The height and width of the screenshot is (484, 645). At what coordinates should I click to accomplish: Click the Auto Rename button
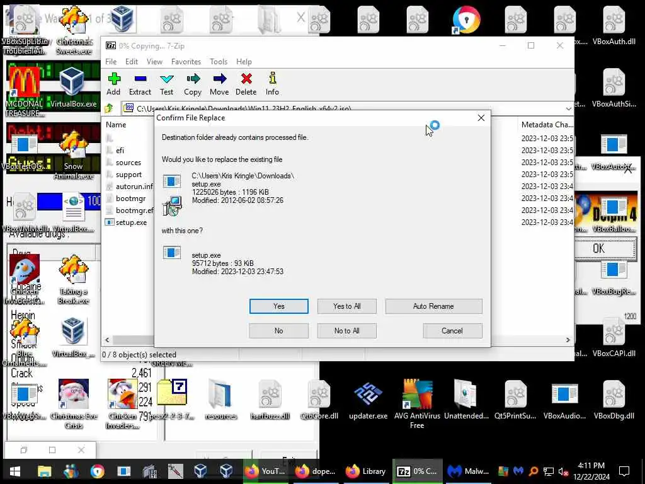click(433, 306)
